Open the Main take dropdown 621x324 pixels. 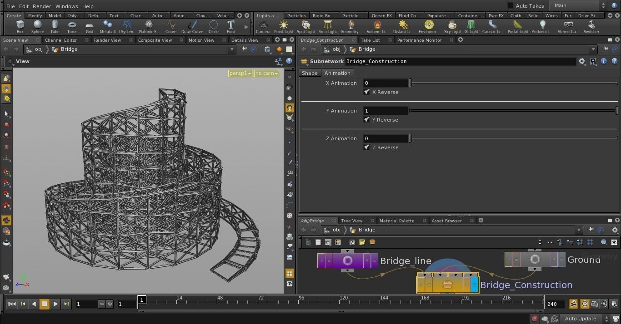pos(579,6)
